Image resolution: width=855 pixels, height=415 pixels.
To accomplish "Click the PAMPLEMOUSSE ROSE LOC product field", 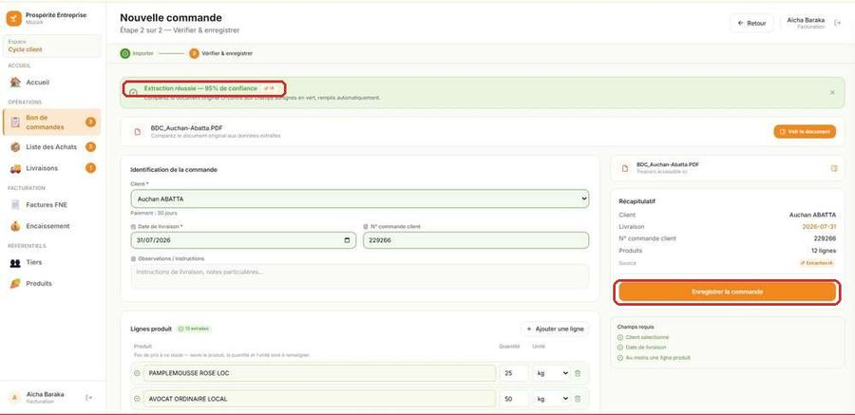I will coord(319,373).
